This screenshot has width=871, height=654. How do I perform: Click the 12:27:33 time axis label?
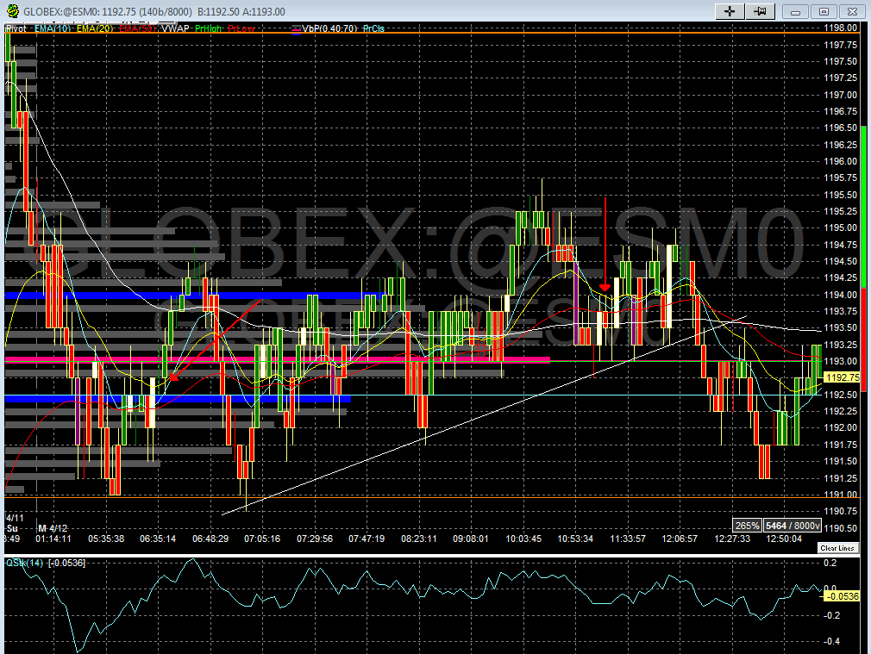[732, 539]
